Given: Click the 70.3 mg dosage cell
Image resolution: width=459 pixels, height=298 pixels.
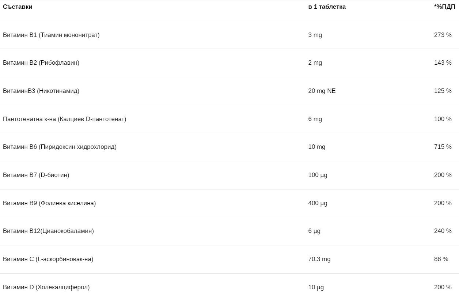Looking at the screenshot, I should pos(319,259).
